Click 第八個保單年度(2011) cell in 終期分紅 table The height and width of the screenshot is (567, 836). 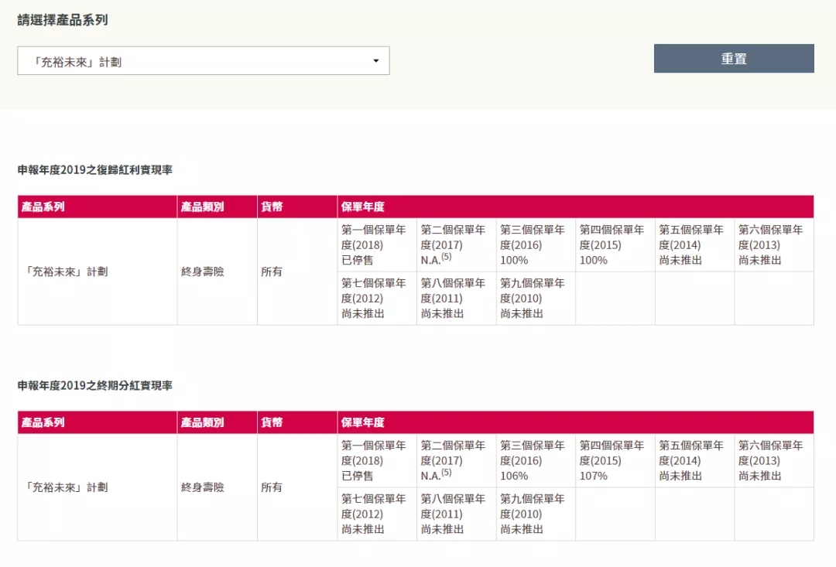[x=457, y=514]
